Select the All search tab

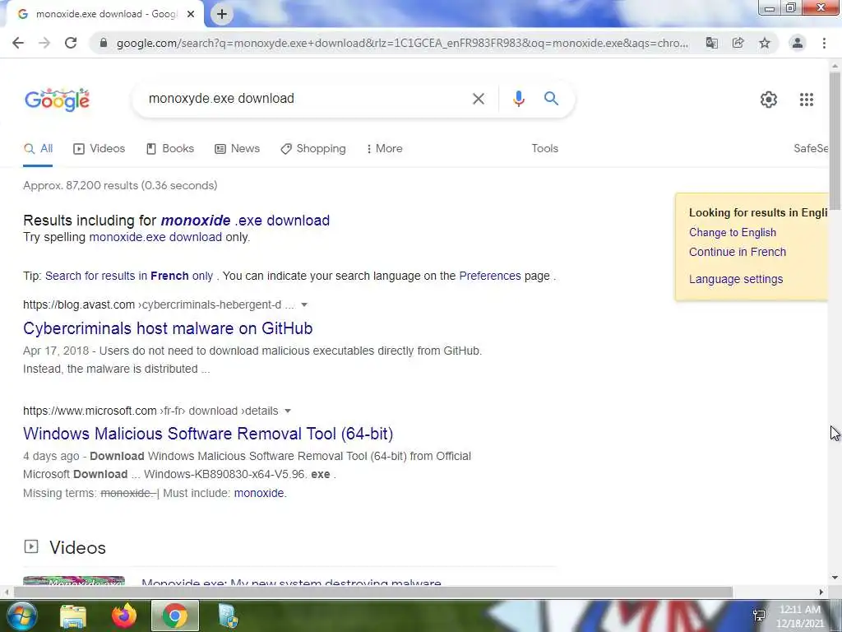(38, 149)
